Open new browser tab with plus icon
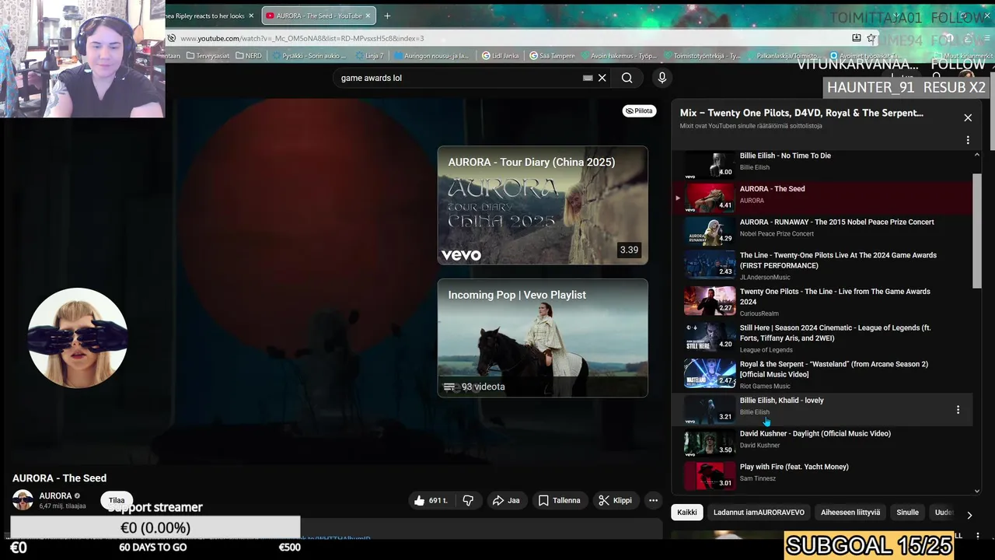The width and height of the screenshot is (995, 560). [387, 16]
